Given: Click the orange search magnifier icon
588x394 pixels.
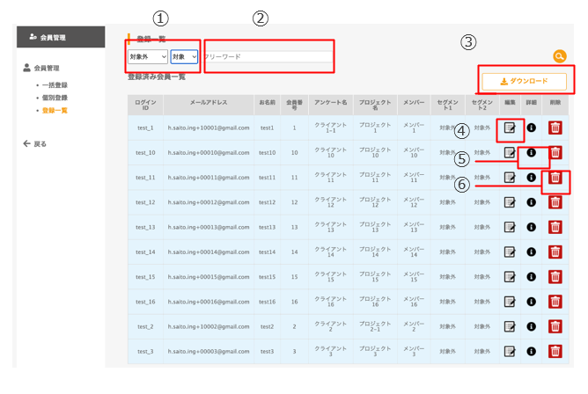Looking at the screenshot, I should coord(560,56).
